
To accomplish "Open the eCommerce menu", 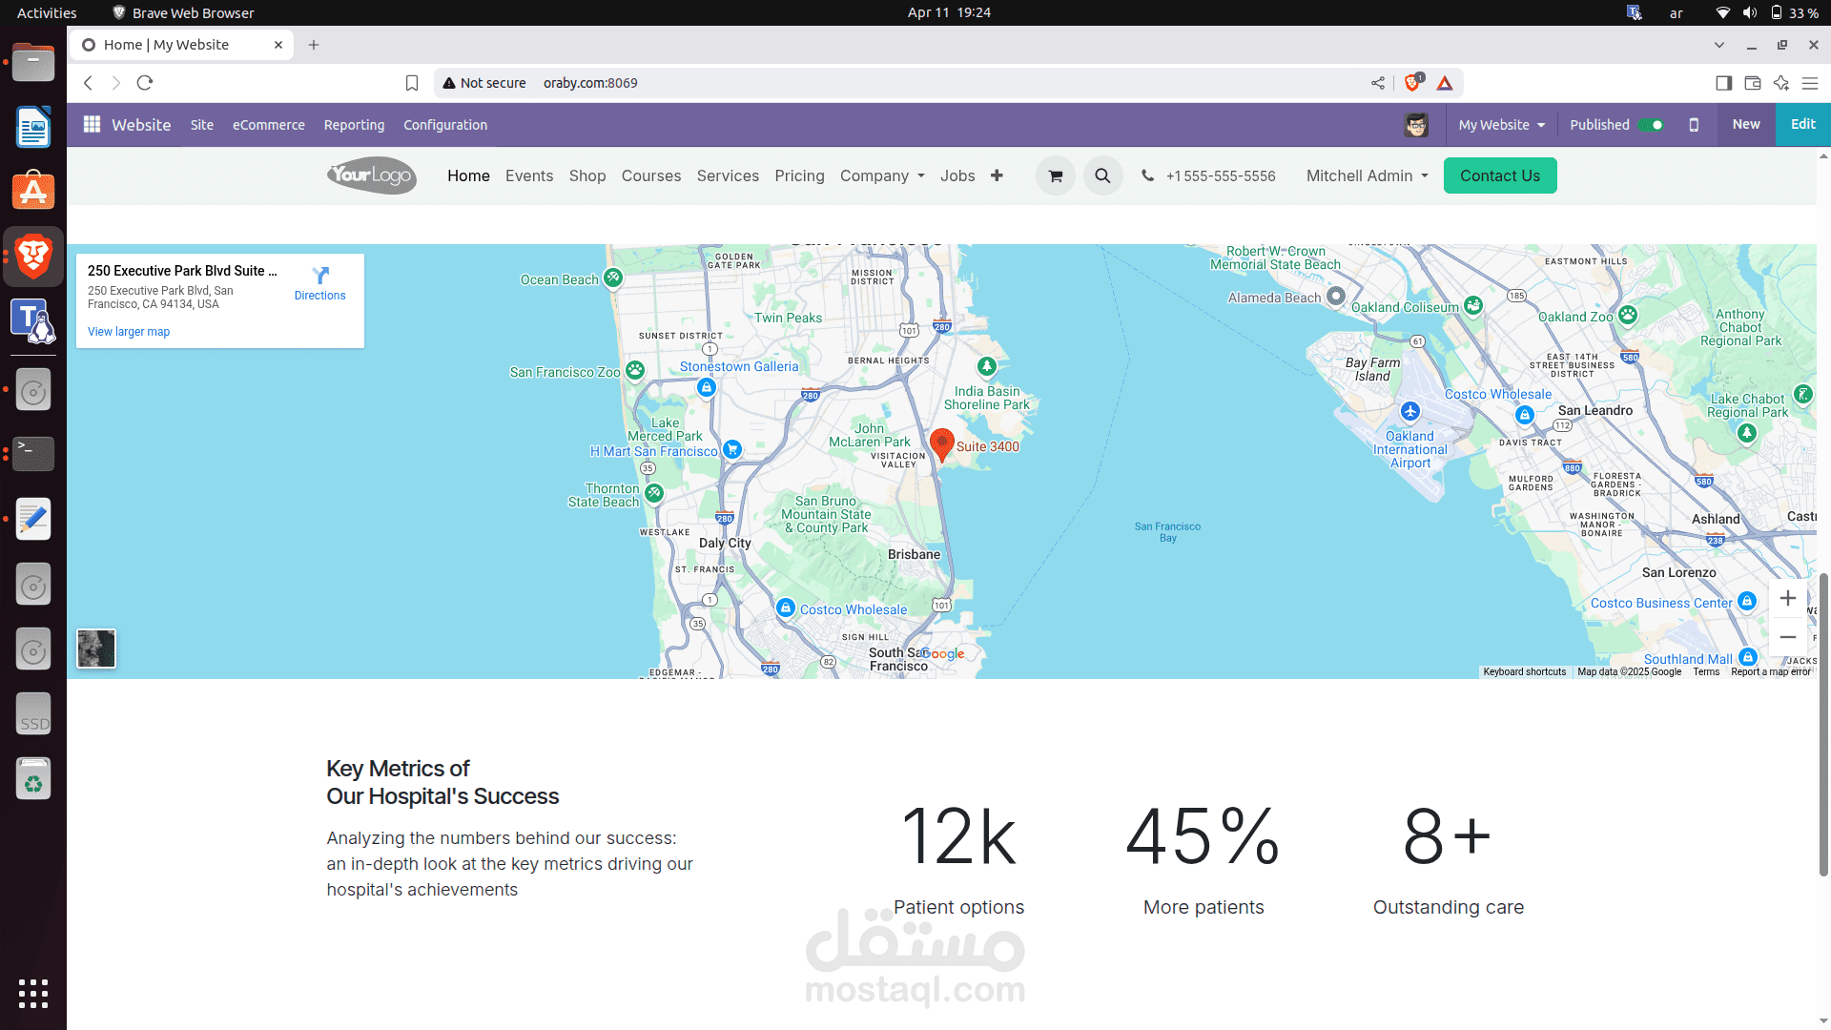I will pos(269,125).
